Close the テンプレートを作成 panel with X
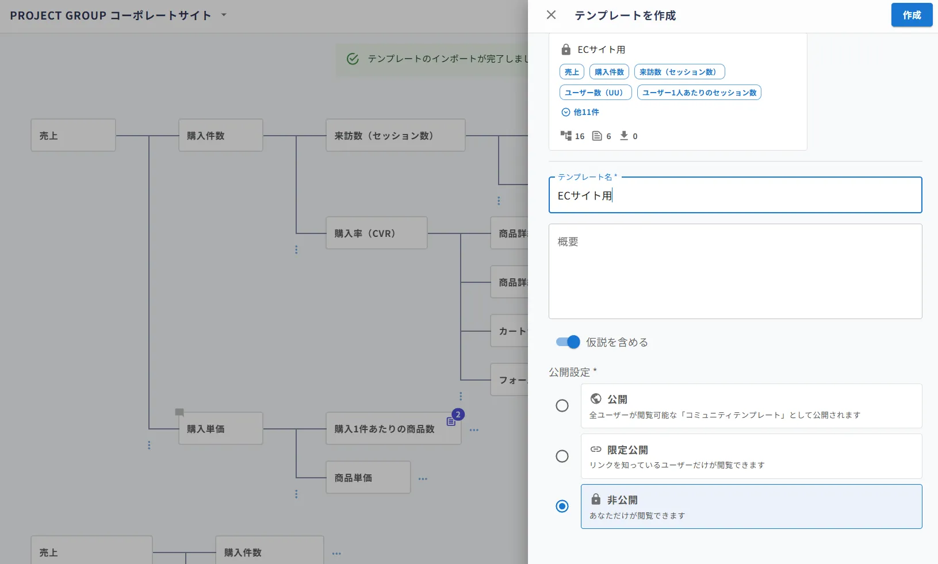Screen dimensions: 938x564 point(551,15)
